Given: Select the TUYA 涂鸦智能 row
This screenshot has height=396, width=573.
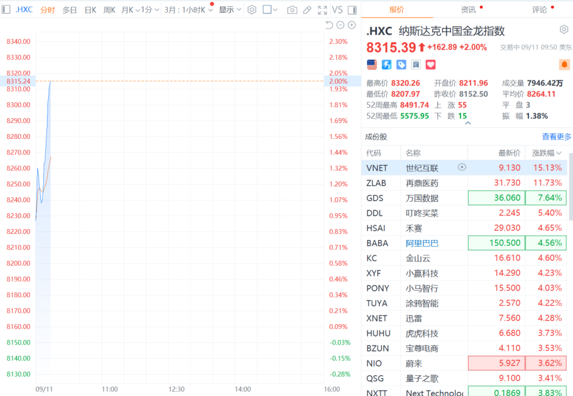Looking at the screenshot, I should tap(464, 303).
